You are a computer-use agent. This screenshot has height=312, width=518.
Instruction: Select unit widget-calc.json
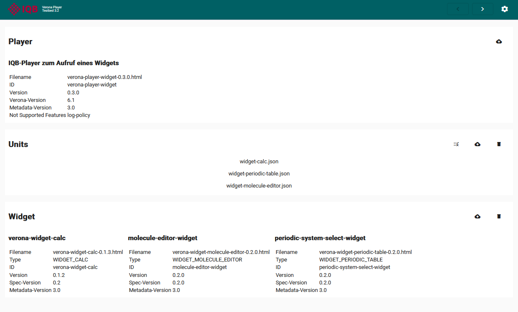[x=259, y=161]
